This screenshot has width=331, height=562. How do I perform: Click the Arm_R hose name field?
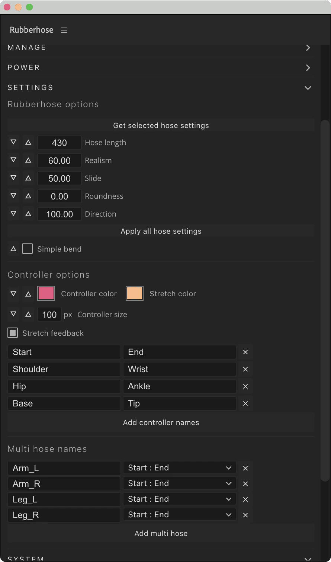[64, 484]
